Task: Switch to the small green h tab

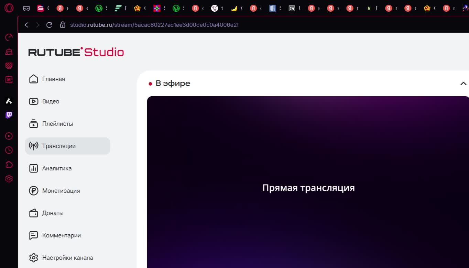Action: pyautogui.click(x=369, y=9)
